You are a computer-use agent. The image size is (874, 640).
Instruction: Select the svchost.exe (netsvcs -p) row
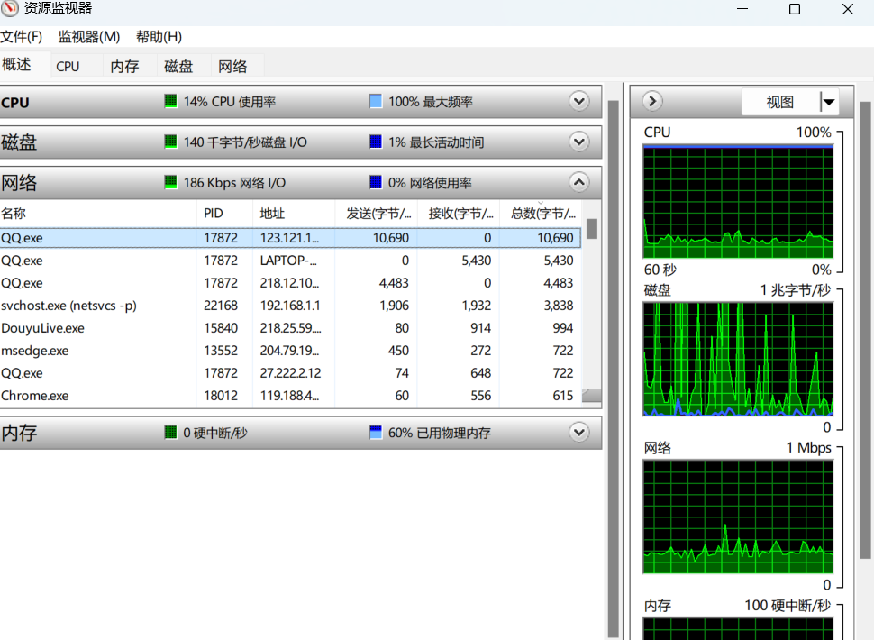tap(290, 306)
